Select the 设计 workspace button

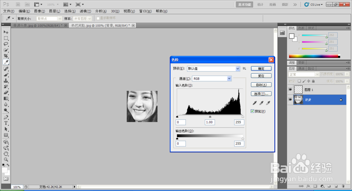point(260,5)
